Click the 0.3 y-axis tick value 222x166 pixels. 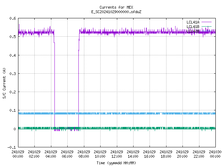click(x=12, y=74)
